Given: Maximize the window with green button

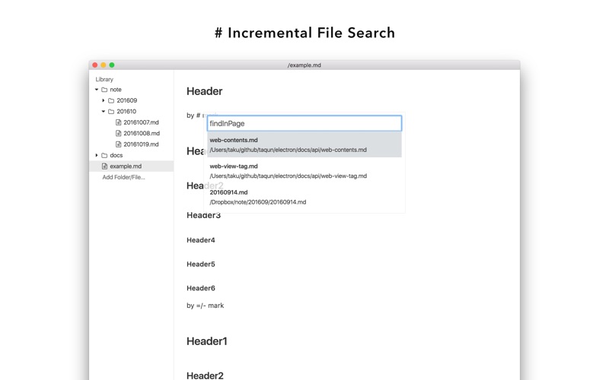Looking at the screenshot, I should pyautogui.click(x=112, y=65).
